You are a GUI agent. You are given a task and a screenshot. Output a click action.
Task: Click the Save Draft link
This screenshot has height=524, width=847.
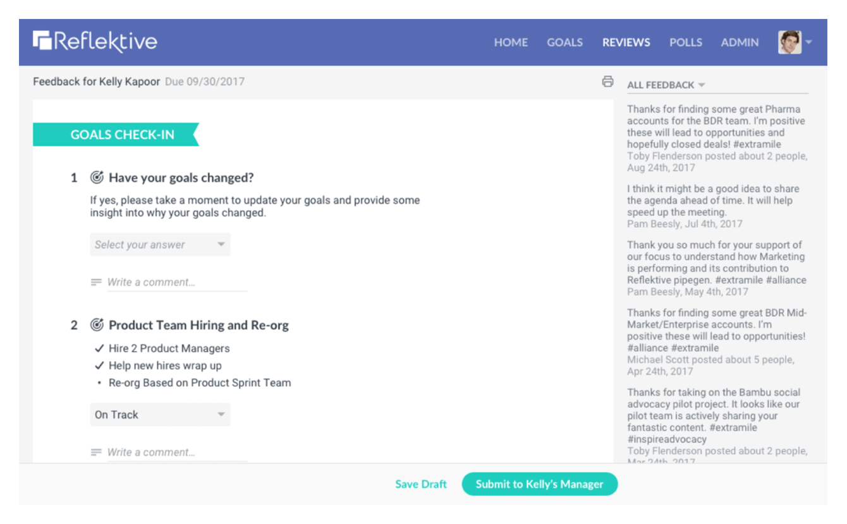421,484
